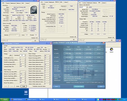
Task: Click the spd button in CPU Tweaker
Action: click(x=11, y=55)
